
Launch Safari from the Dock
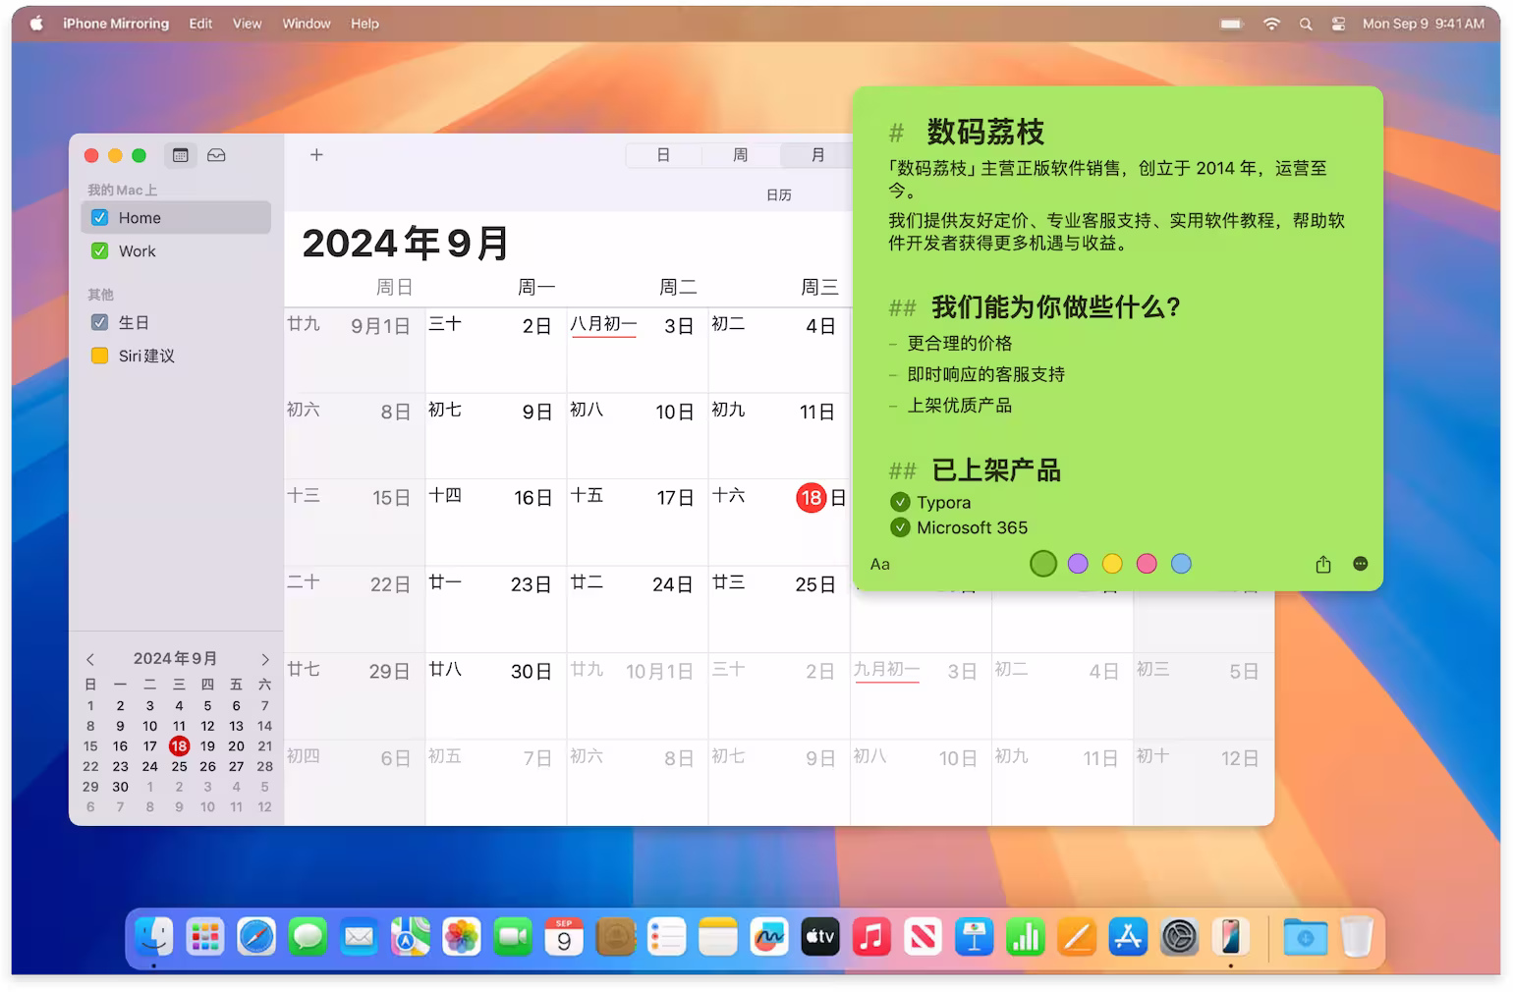tap(256, 938)
